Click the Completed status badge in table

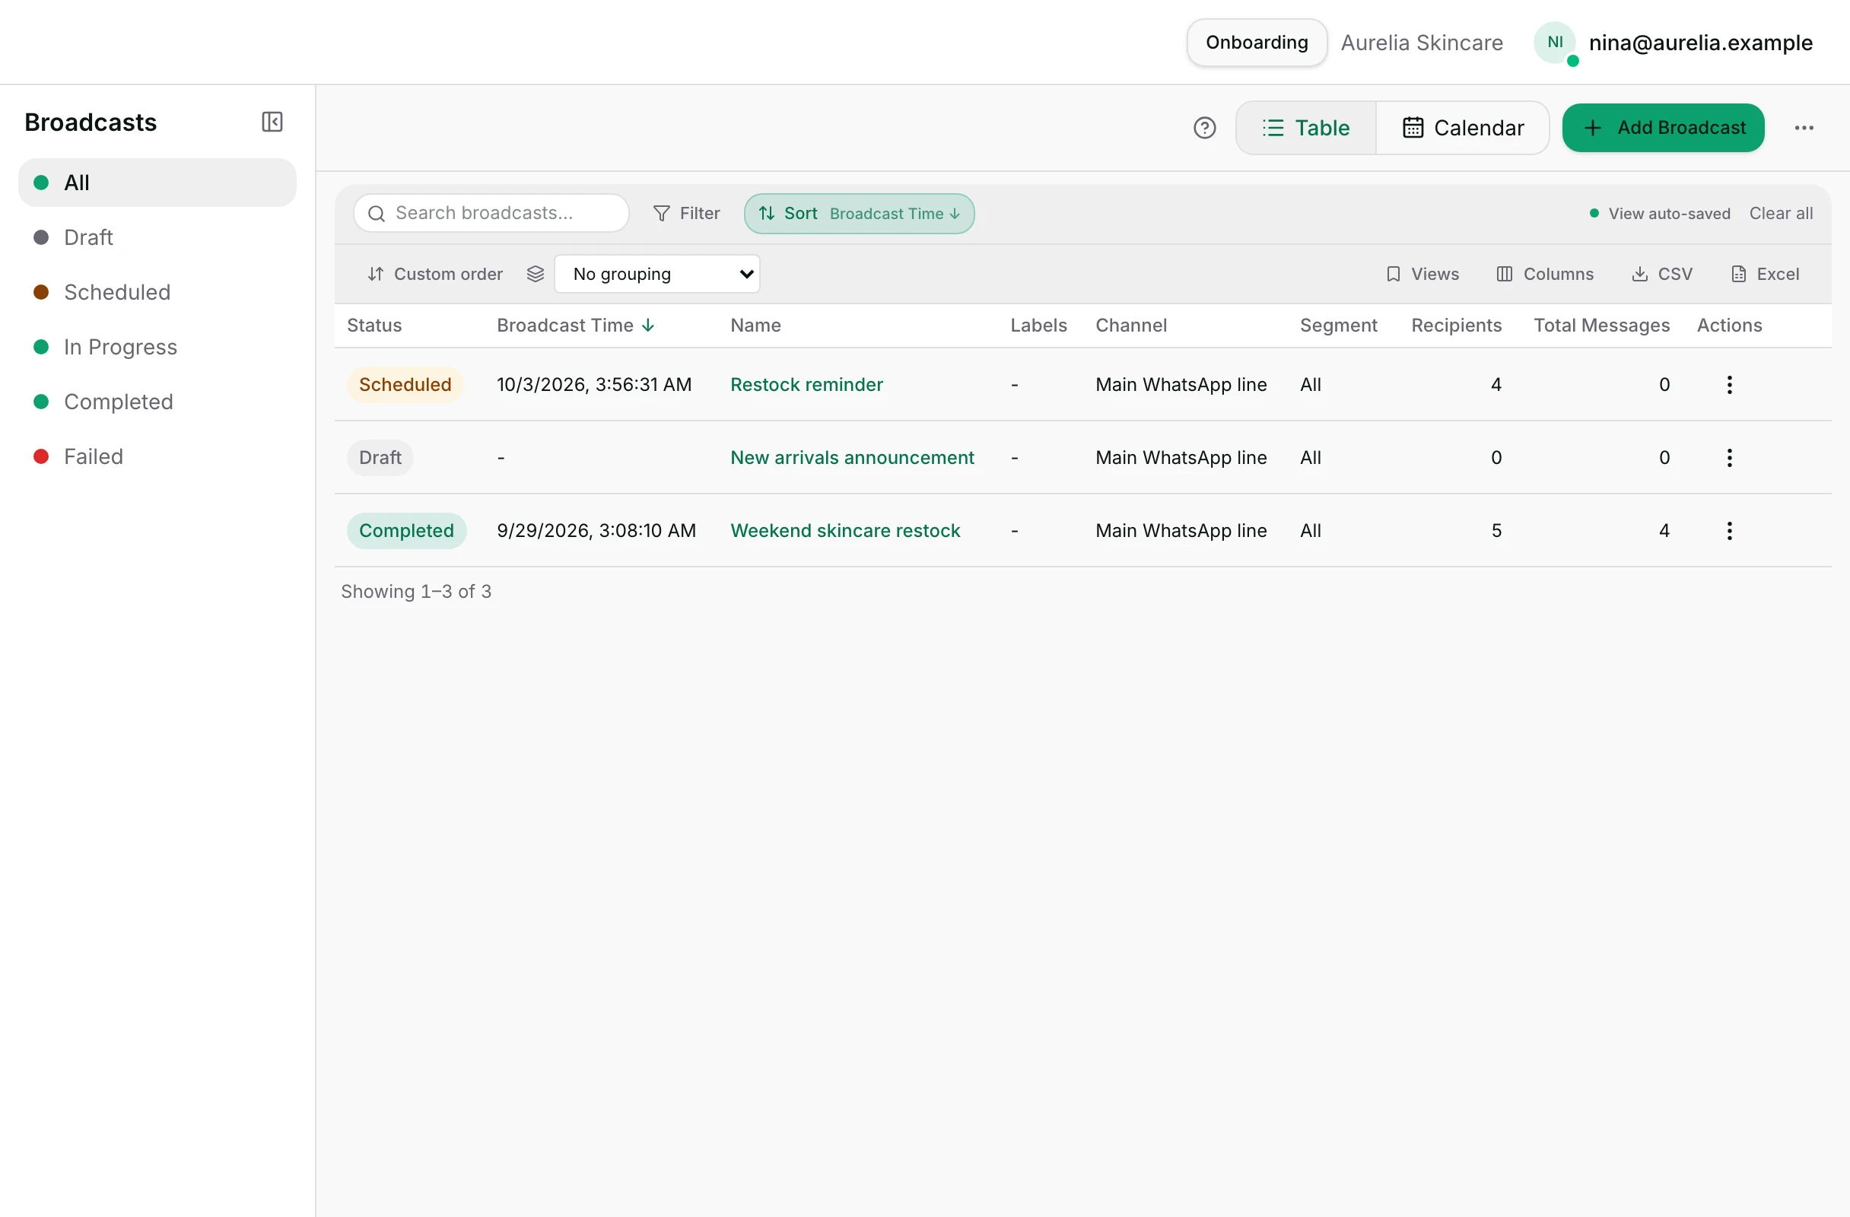(x=406, y=531)
